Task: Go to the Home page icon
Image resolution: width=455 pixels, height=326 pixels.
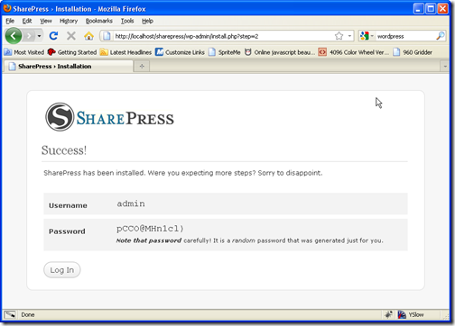Action: coord(88,36)
